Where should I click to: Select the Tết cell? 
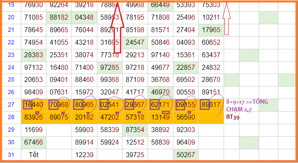point(33,155)
